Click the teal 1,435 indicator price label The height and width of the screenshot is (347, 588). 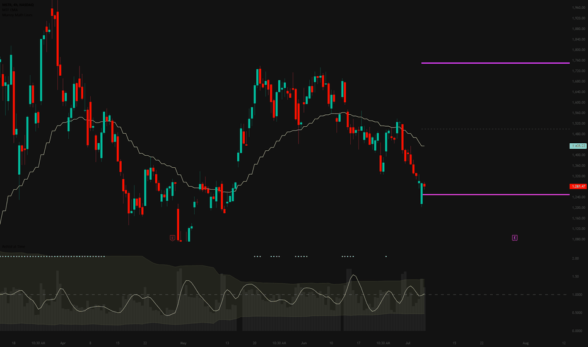coord(578,146)
